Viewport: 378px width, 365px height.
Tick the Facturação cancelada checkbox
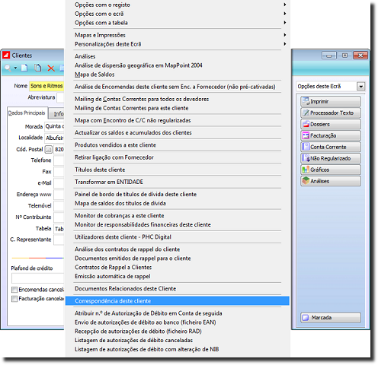(x=14, y=299)
